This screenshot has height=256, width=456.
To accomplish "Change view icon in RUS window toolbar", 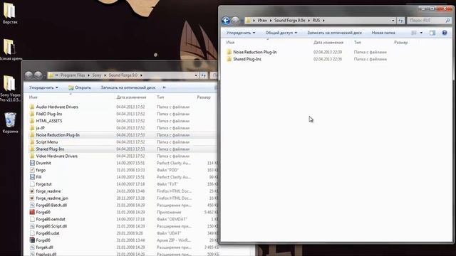I will [x=414, y=33].
